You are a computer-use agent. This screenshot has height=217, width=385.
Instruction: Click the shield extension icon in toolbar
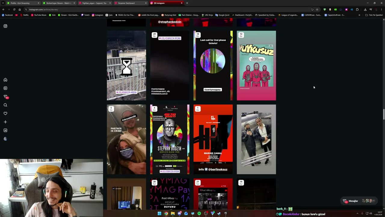[325, 9]
